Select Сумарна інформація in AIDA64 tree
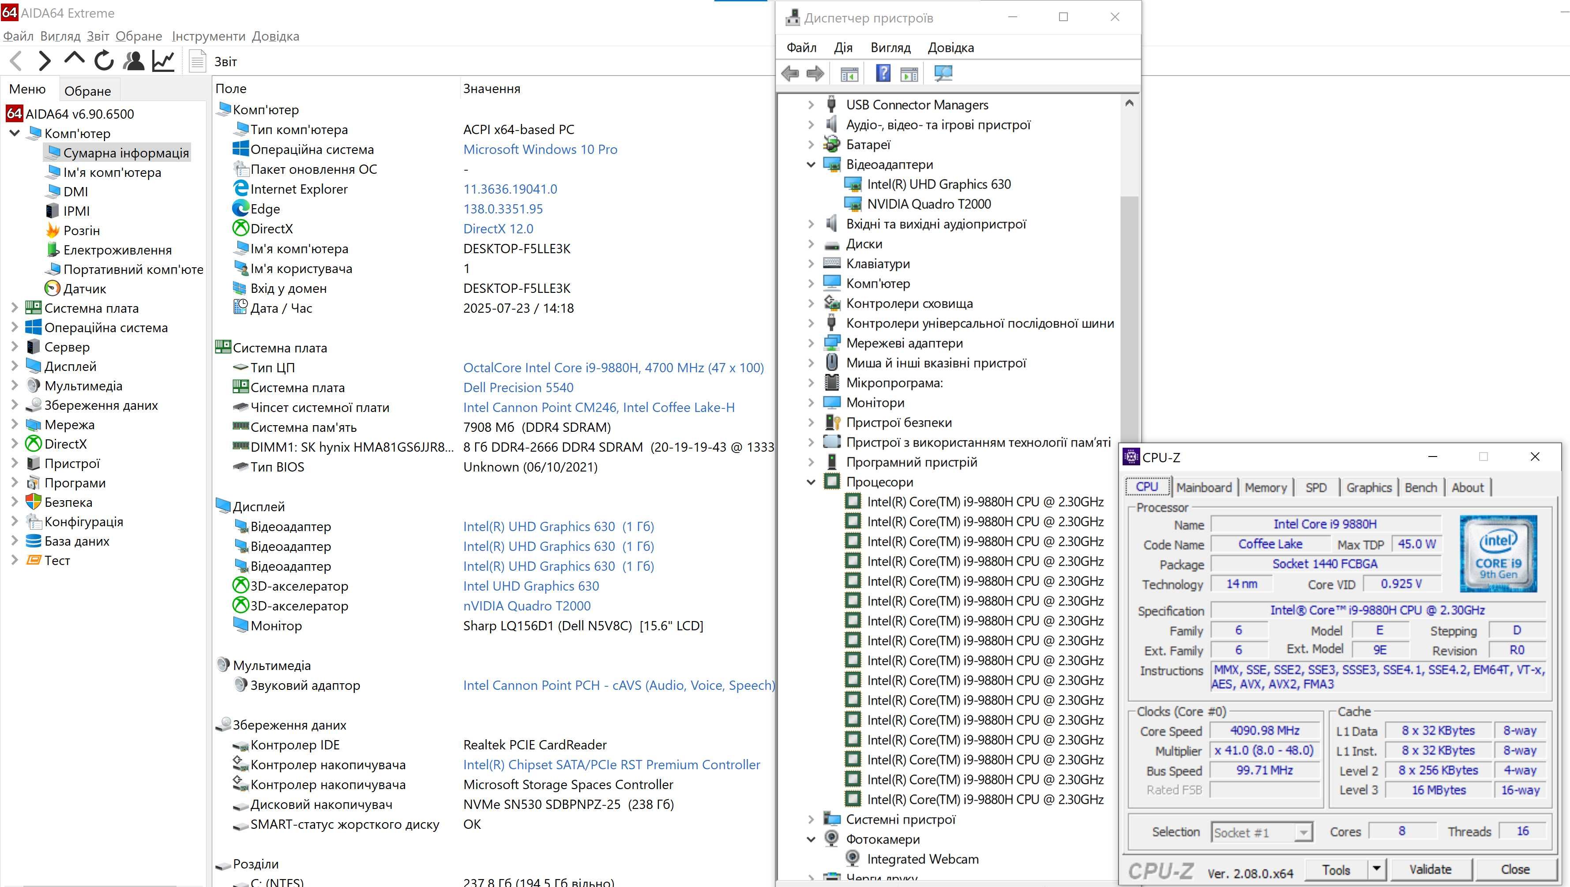 click(126, 152)
